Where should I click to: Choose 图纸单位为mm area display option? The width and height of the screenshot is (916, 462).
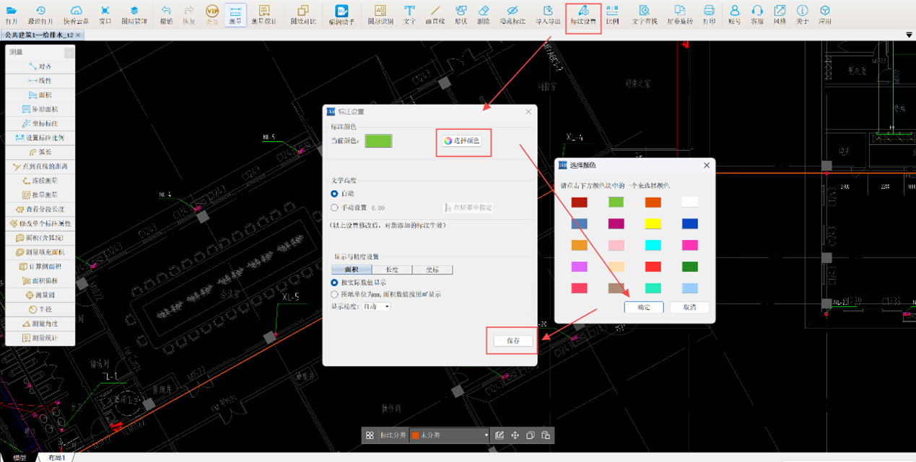point(334,294)
